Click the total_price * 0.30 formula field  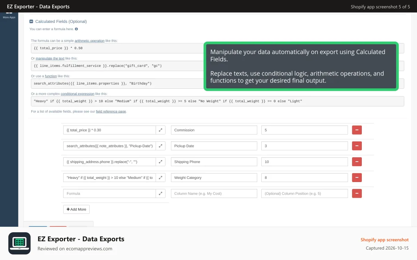[109, 130]
